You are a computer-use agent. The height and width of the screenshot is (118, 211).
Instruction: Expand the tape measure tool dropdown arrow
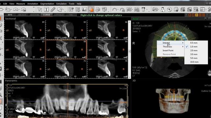[11, 10]
